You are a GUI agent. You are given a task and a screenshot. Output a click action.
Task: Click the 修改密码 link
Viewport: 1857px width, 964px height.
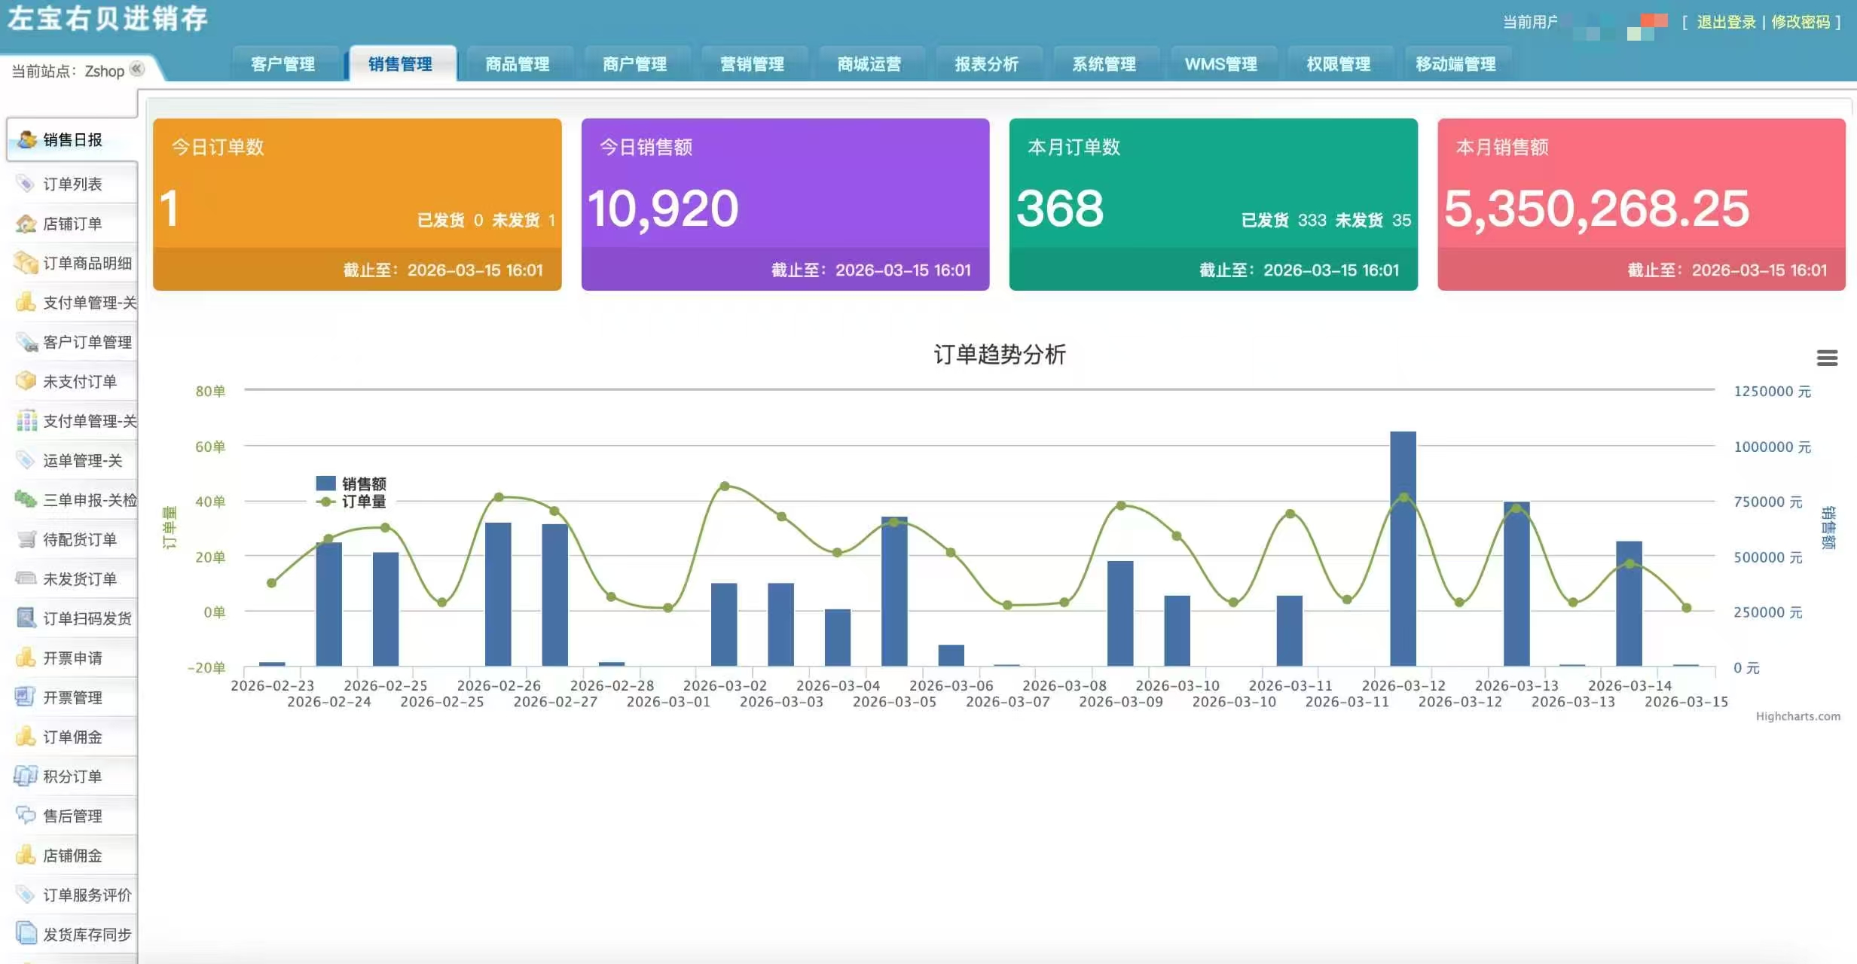tap(1800, 22)
